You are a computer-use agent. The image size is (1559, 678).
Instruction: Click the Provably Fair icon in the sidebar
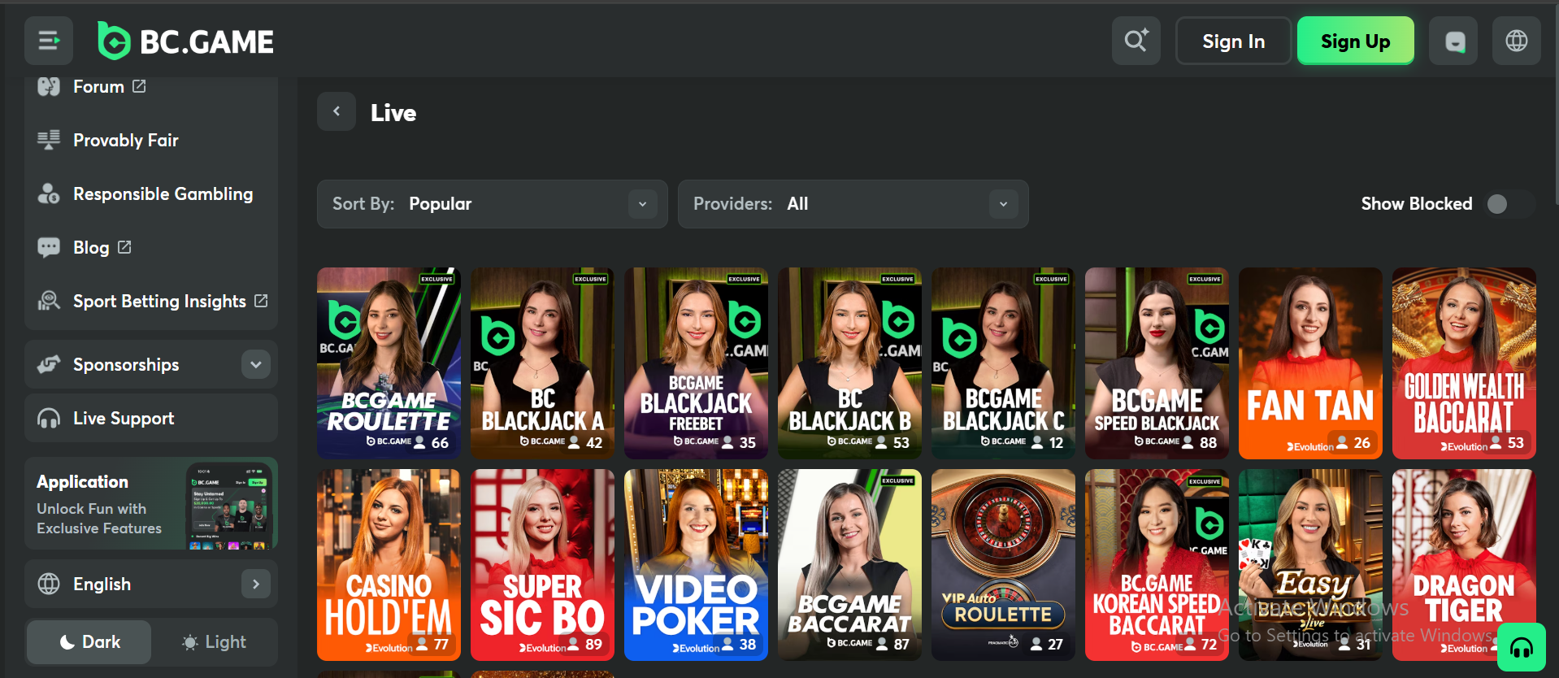[49, 140]
